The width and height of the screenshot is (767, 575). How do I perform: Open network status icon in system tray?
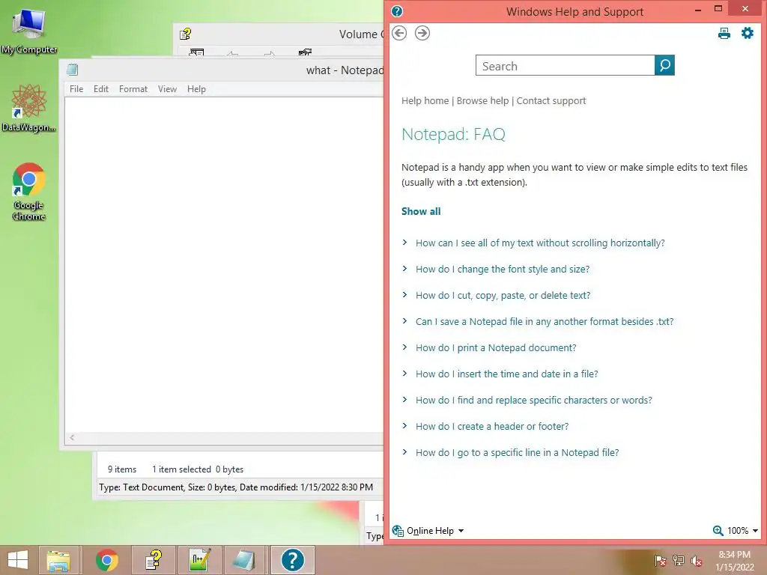679,560
